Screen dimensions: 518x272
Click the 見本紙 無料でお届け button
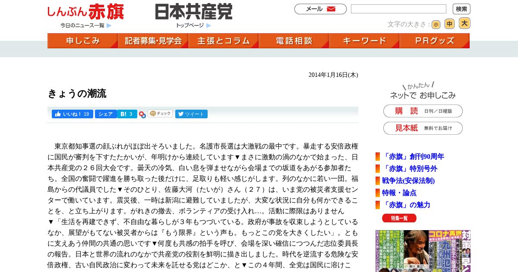point(423,128)
